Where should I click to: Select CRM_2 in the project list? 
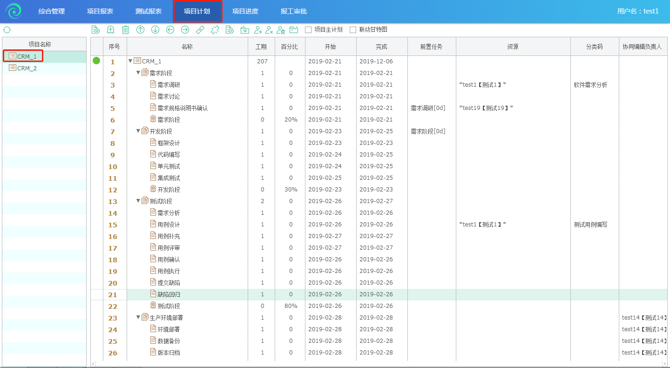[x=27, y=68]
